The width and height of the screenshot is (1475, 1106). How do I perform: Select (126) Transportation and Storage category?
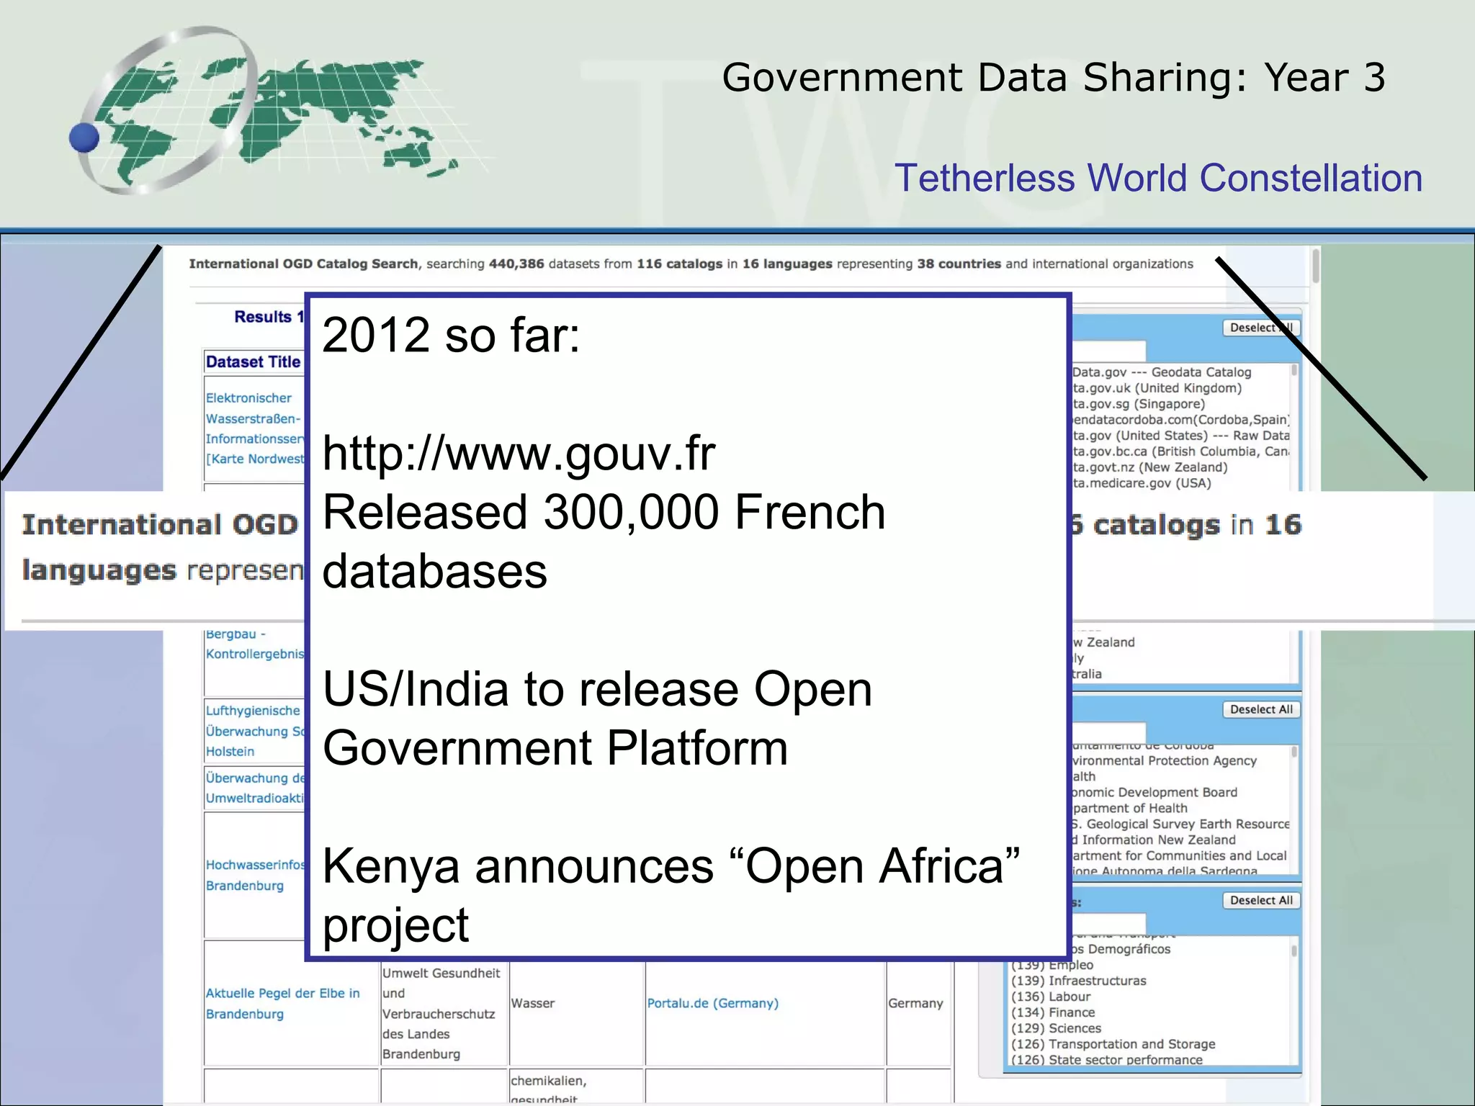tap(1113, 1044)
